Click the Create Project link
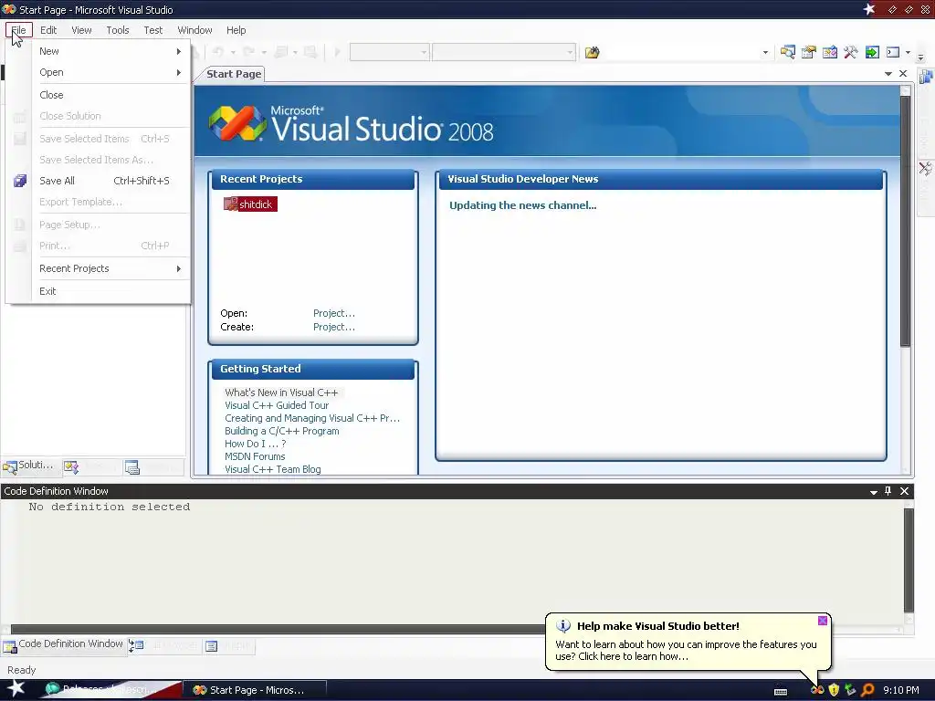 pos(334,327)
